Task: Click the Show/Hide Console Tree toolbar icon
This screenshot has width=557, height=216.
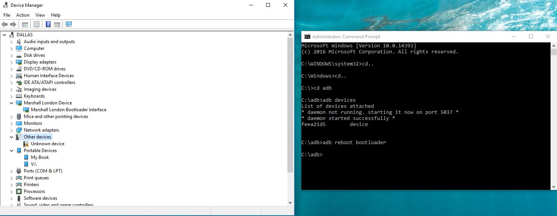Action: point(25,25)
